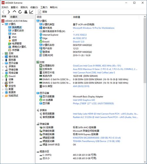Expand the 操作系统 tree node
Image resolution: width=147 pixels, height=164 pixels.
point(3,57)
